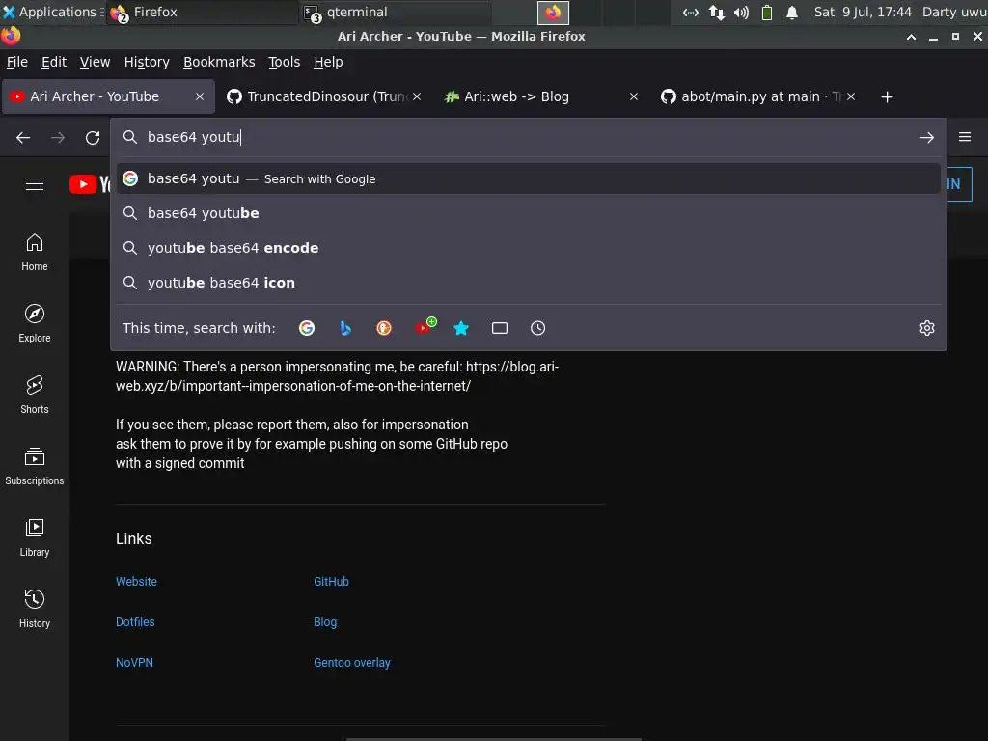
Task: Click the clock showing Sat 9 Jul, 17:44
Action: 863,12
